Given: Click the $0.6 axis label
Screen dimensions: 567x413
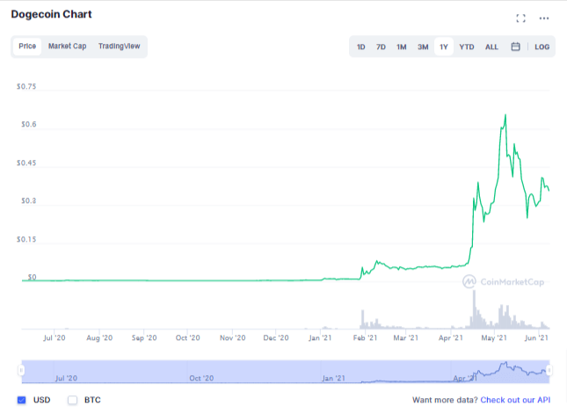Looking at the screenshot, I should click(x=28, y=124).
